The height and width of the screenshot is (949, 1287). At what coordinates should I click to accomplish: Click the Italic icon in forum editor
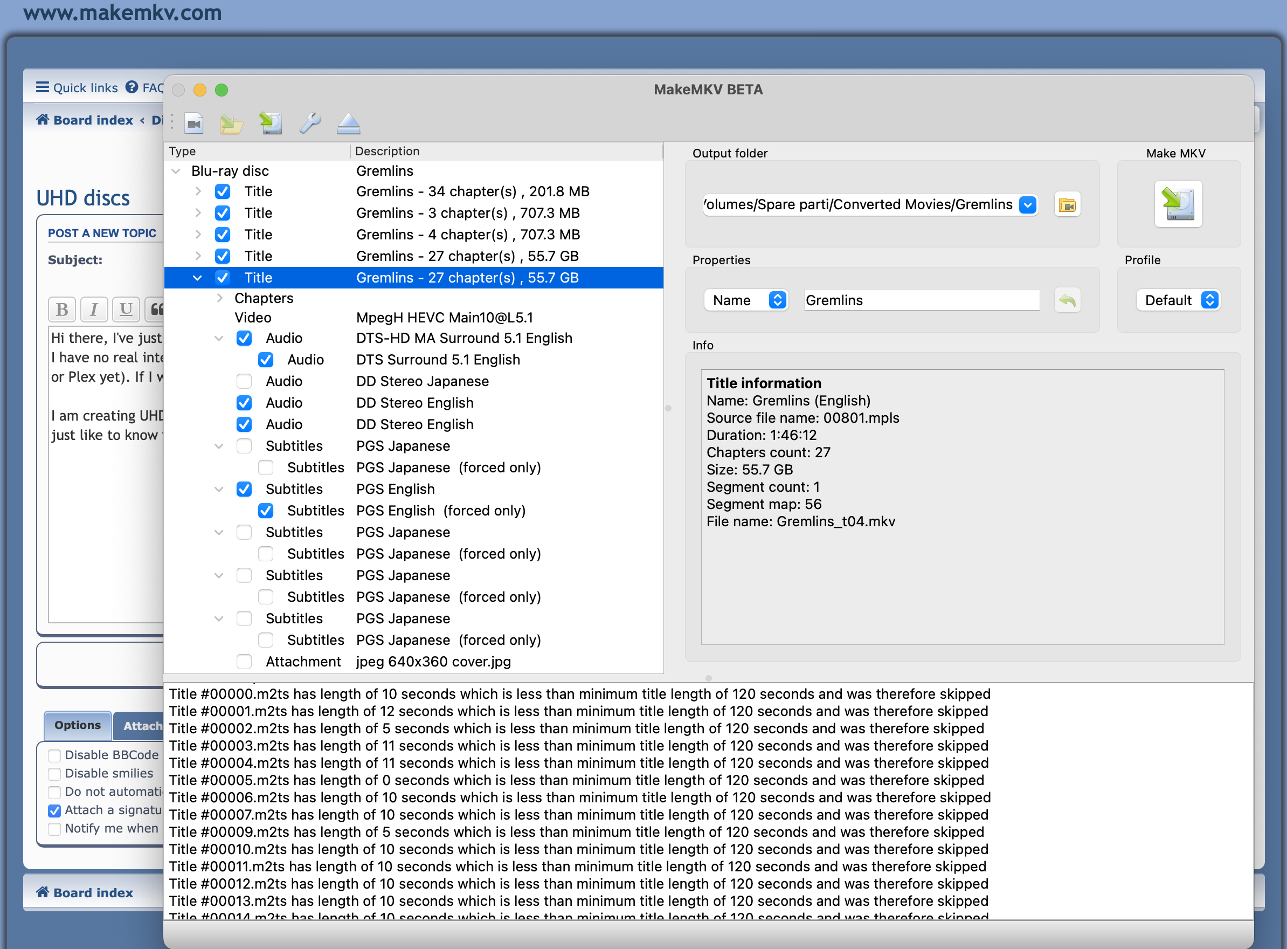point(94,310)
